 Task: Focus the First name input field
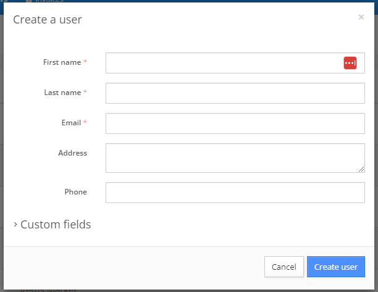pos(235,63)
